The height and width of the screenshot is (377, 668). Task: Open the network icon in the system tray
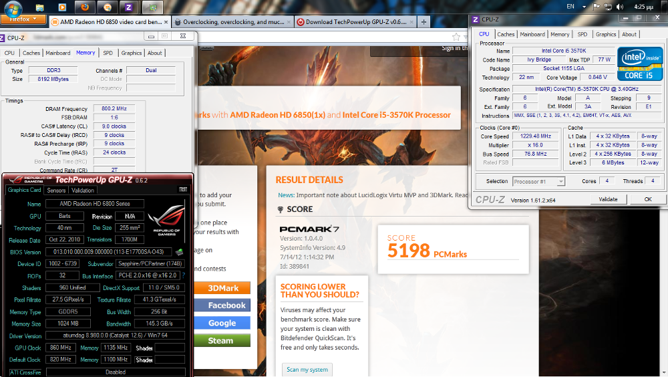(x=609, y=7)
